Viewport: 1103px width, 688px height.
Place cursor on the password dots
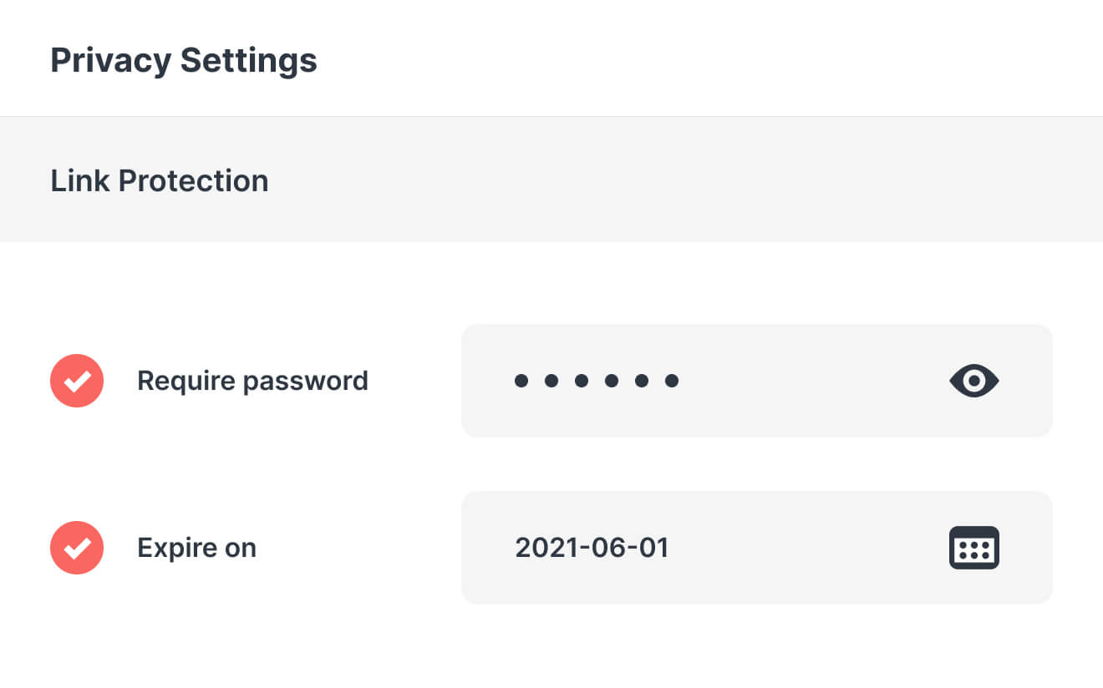(x=596, y=381)
